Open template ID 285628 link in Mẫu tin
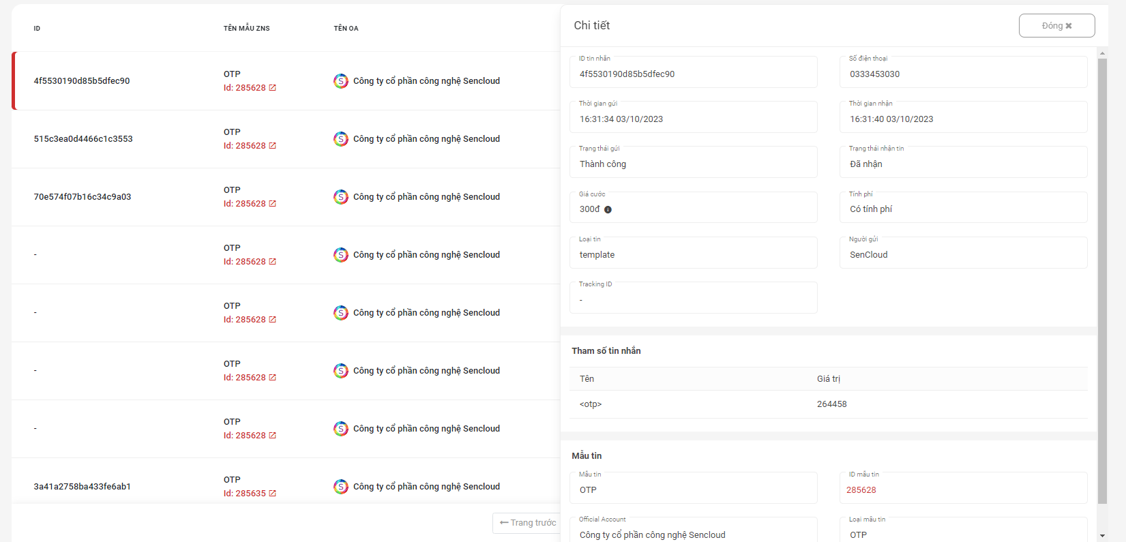1126x542 pixels. click(x=861, y=490)
